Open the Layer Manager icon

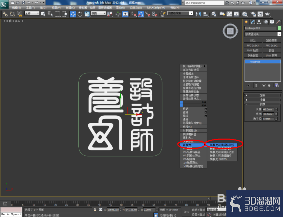[x=214, y=14]
